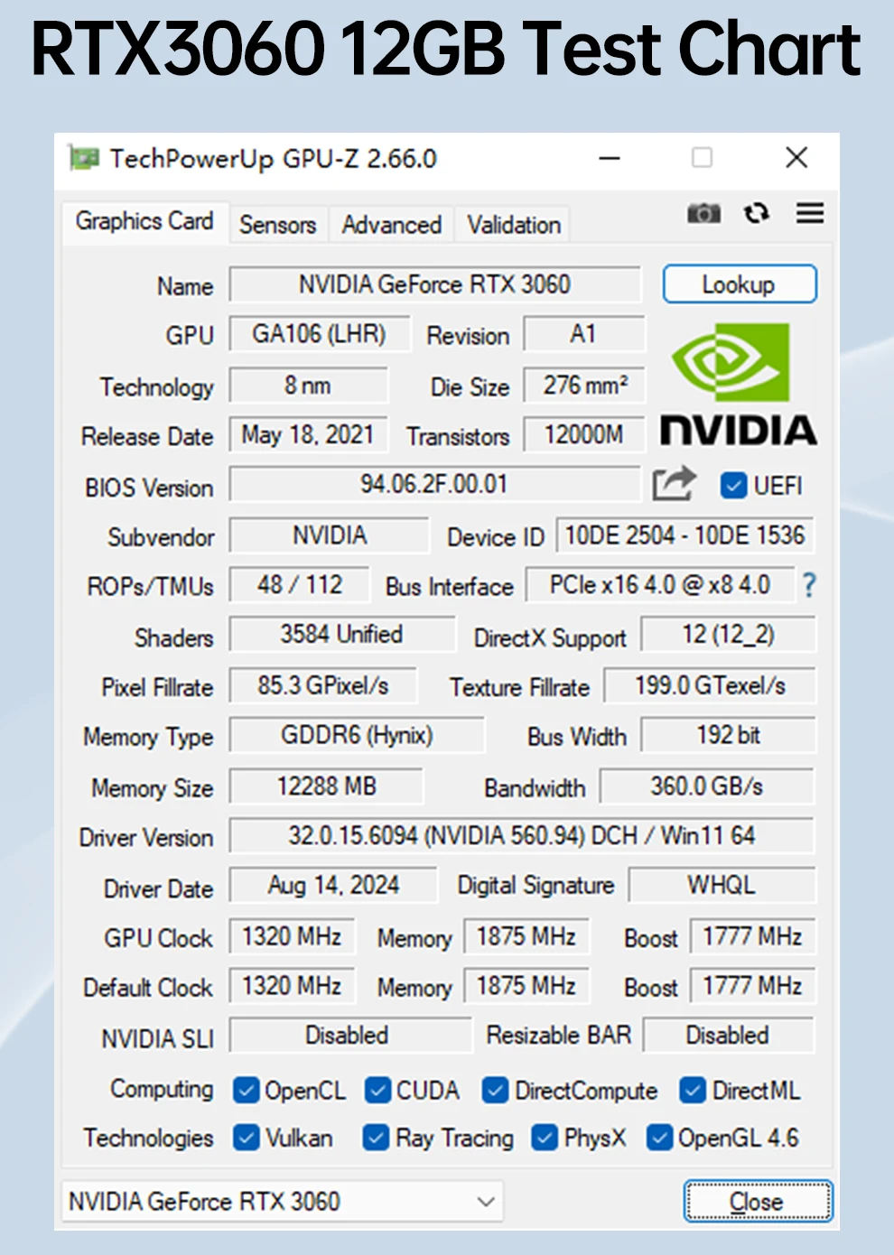Open the hamburger menu icon
894x1255 pixels.
point(809,213)
